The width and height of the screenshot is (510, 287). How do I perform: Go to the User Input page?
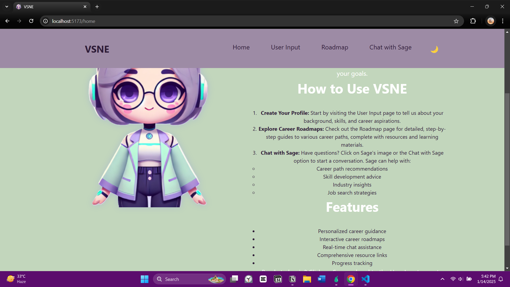tap(285, 47)
